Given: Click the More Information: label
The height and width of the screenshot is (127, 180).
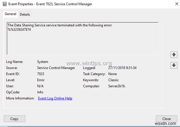Looking at the screenshot, I should pos(20,98).
